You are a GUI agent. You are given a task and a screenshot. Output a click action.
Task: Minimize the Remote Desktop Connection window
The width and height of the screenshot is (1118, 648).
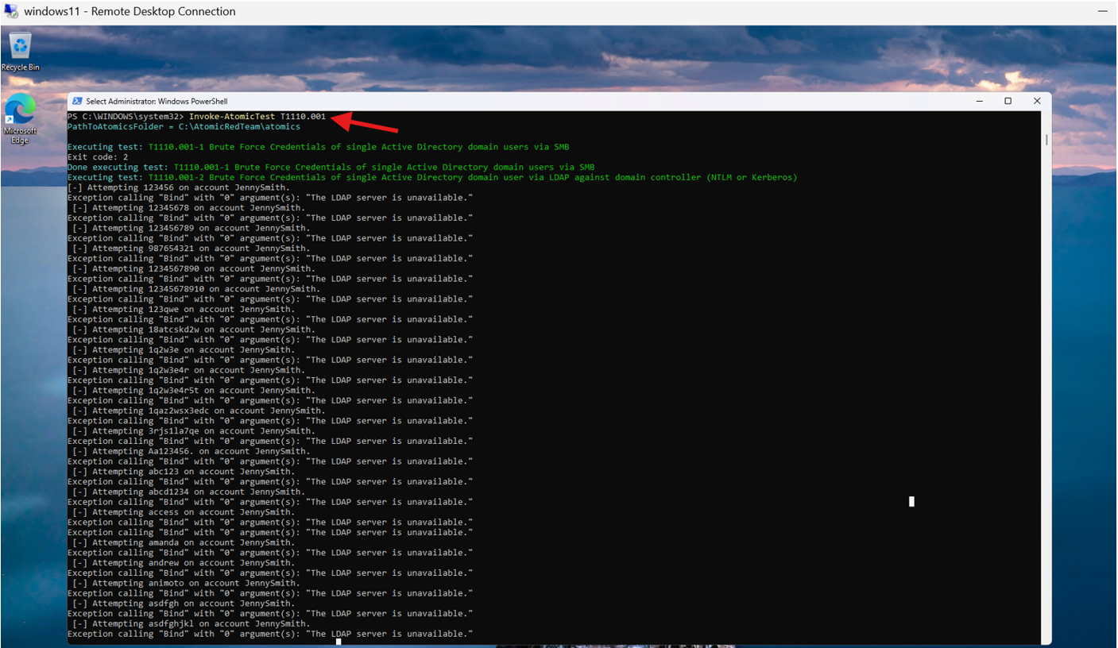click(1103, 11)
